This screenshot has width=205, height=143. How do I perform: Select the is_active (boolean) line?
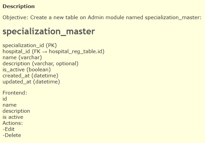tap(26, 69)
